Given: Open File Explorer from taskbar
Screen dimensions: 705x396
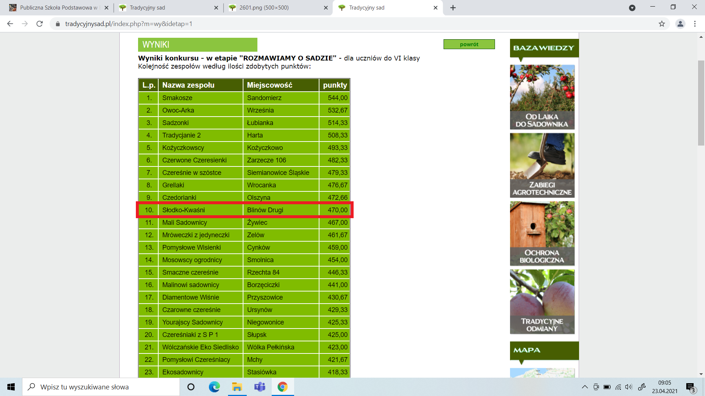Looking at the screenshot, I should tap(237, 387).
